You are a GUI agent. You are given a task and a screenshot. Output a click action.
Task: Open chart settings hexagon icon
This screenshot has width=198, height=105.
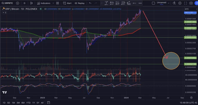pos(180,3)
